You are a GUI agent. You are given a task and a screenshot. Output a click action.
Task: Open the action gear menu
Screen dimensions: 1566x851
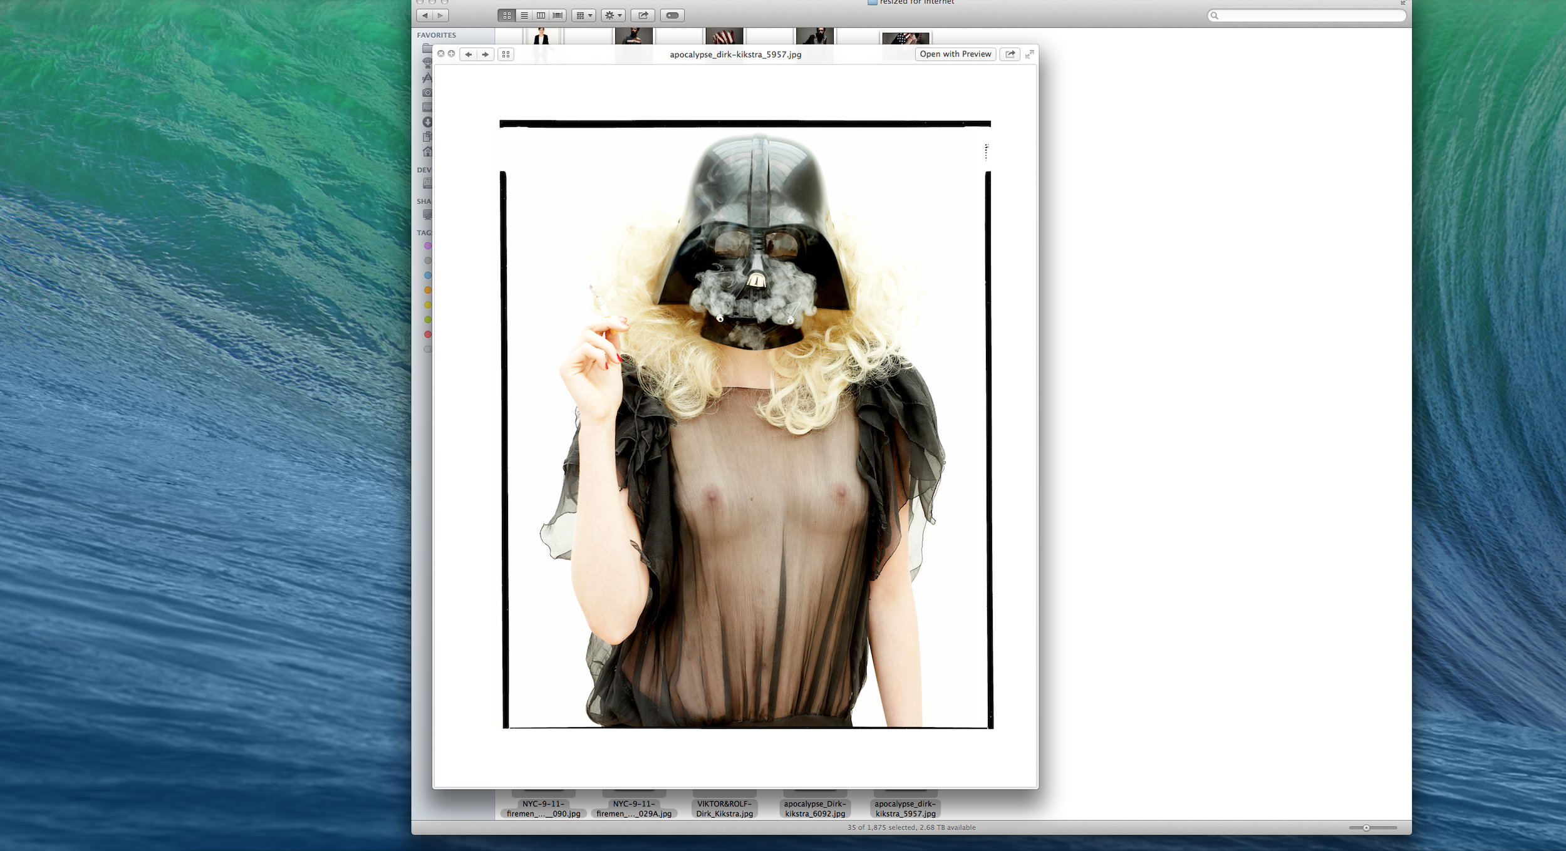(613, 16)
